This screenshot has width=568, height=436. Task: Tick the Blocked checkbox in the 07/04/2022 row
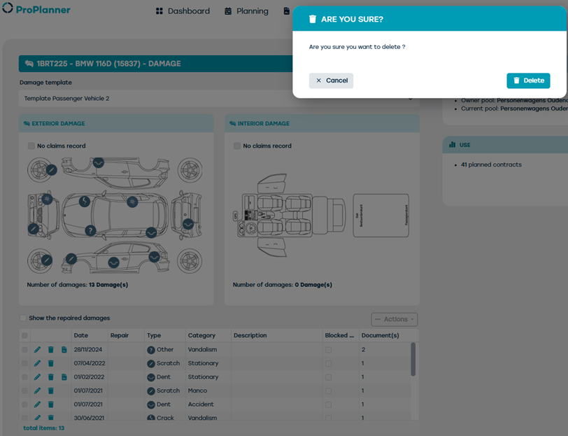click(328, 363)
